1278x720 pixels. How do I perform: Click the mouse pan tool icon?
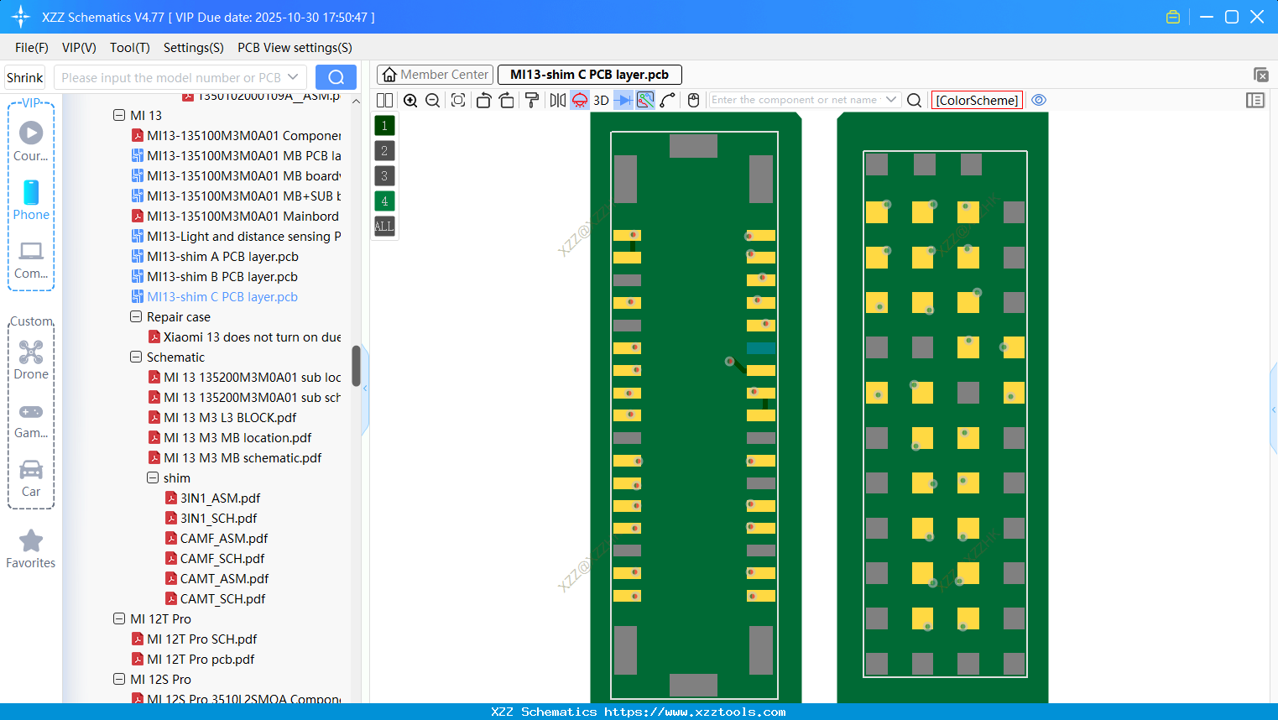coord(693,100)
